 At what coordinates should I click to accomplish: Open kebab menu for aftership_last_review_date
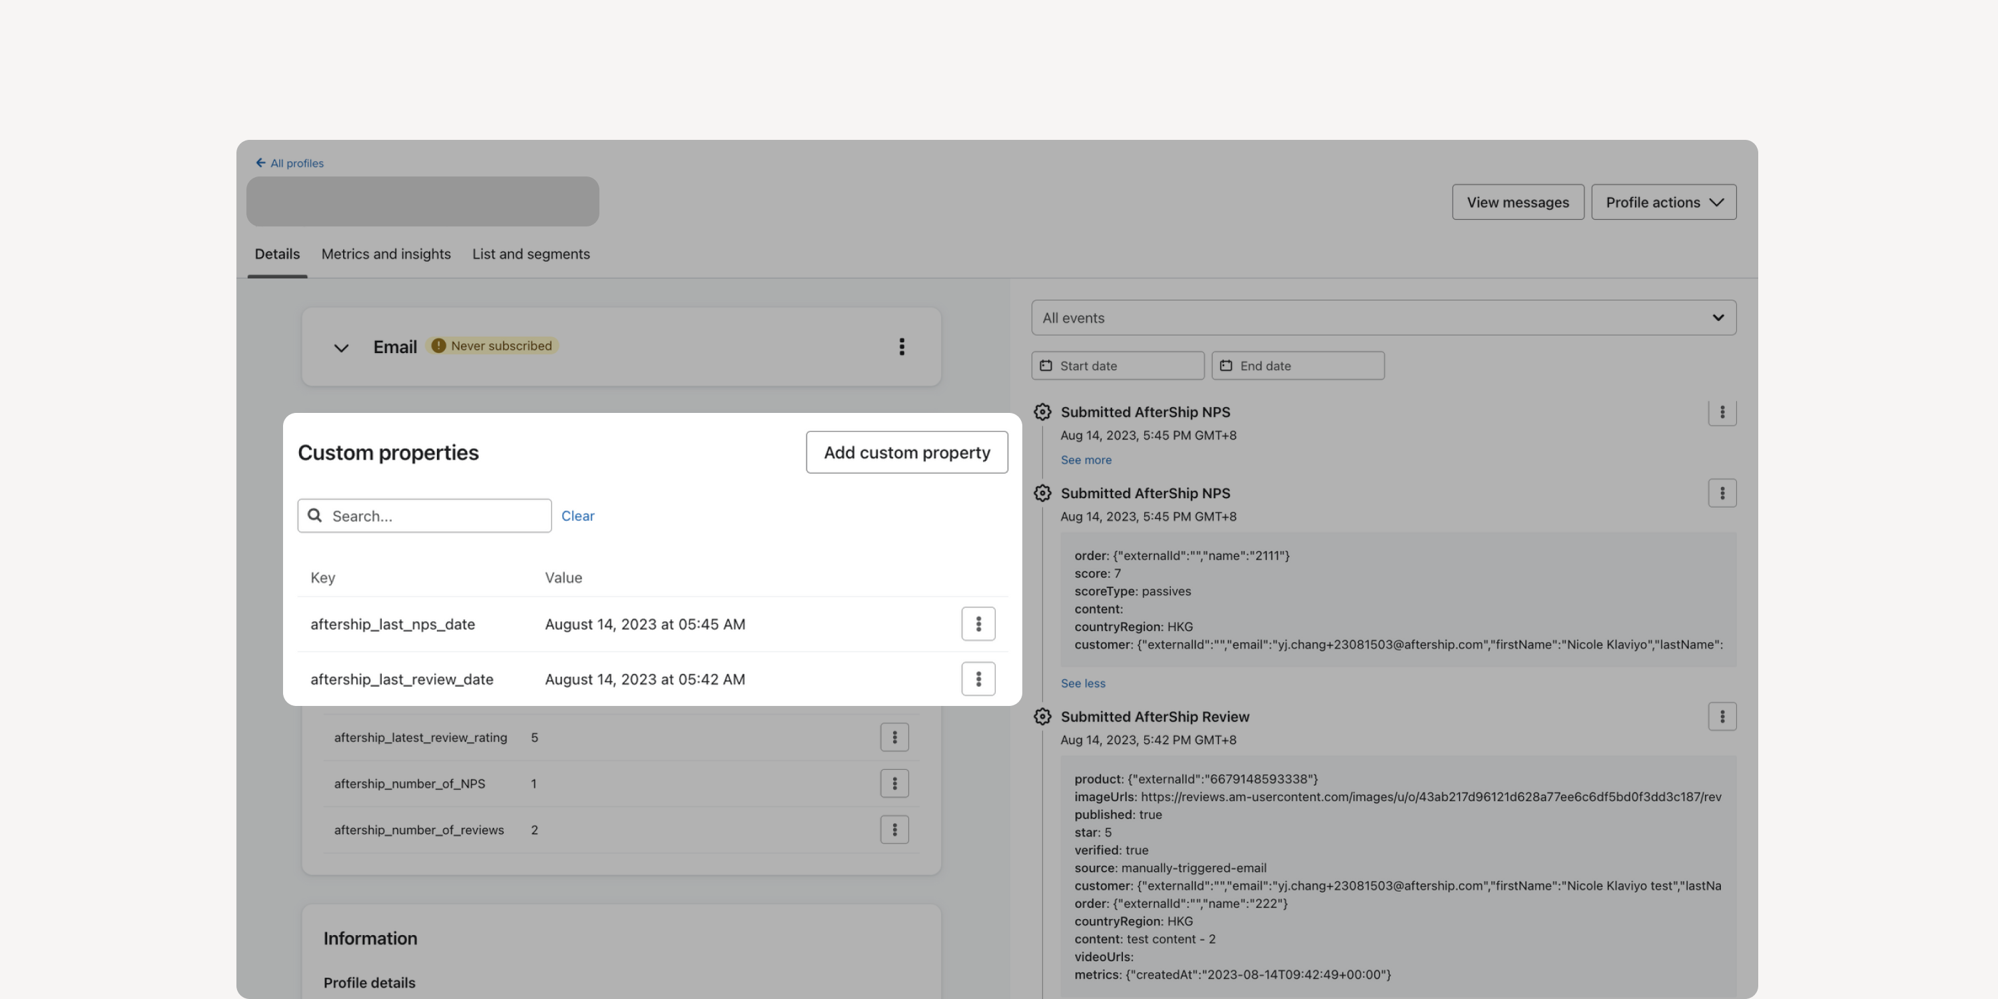(978, 679)
